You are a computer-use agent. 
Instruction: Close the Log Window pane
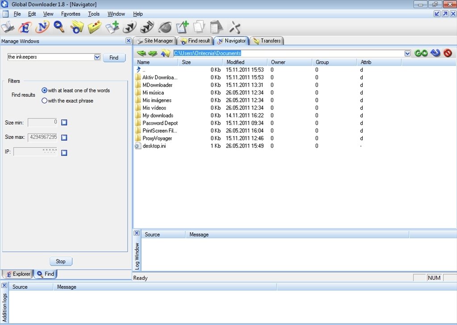(x=136, y=233)
